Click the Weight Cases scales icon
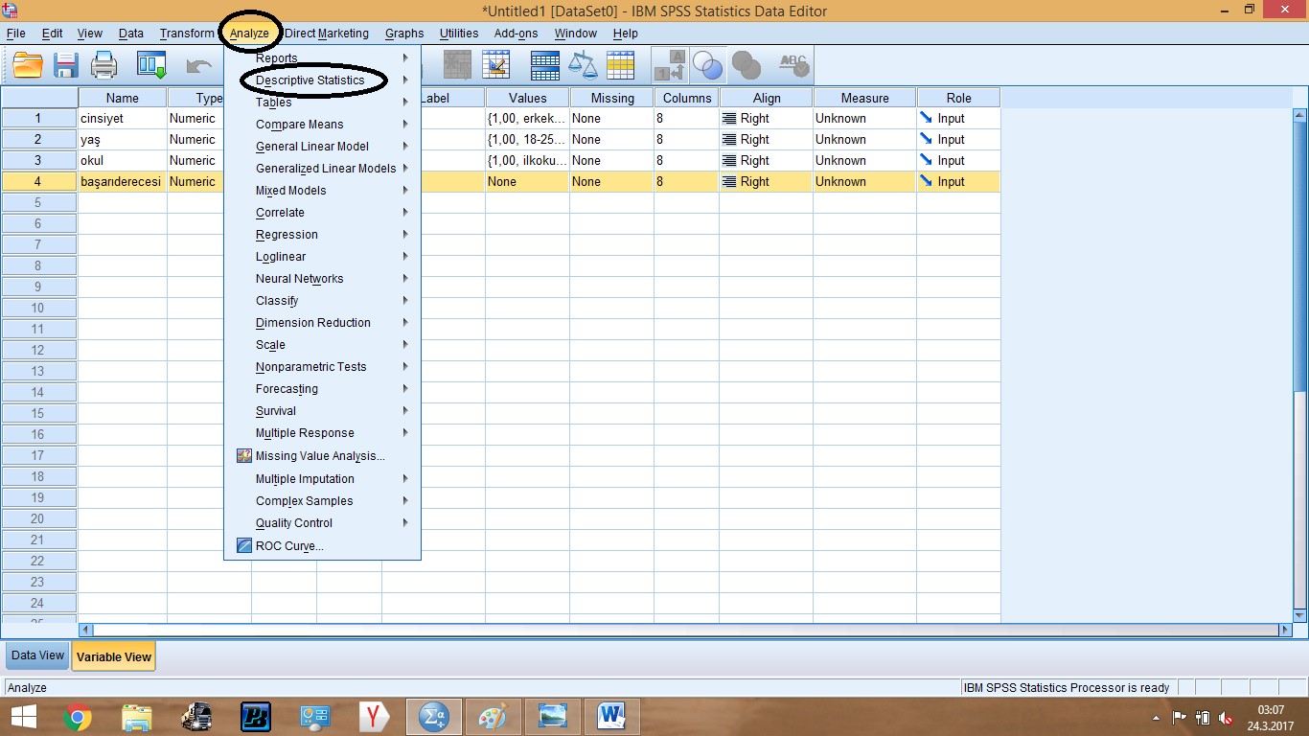Screen dimensions: 1309x736 pyautogui.click(x=583, y=65)
